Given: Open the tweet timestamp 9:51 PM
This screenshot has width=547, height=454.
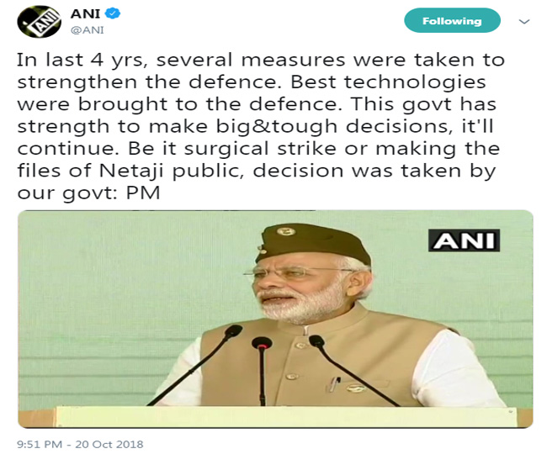Looking at the screenshot, I should point(40,444).
